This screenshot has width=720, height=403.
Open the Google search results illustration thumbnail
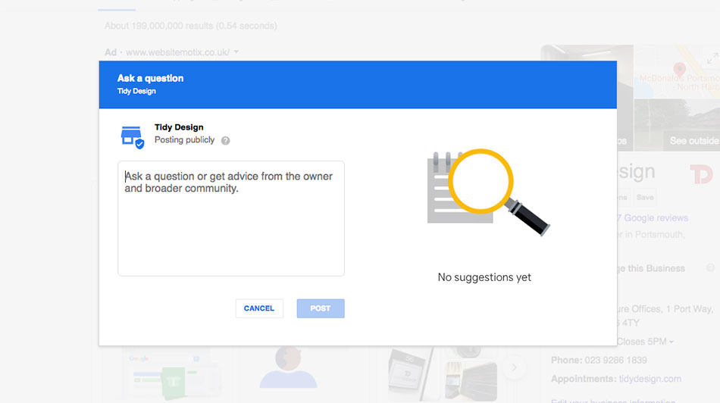(x=171, y=374)
